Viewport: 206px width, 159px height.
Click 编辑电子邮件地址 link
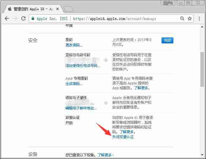coord(81,108)
